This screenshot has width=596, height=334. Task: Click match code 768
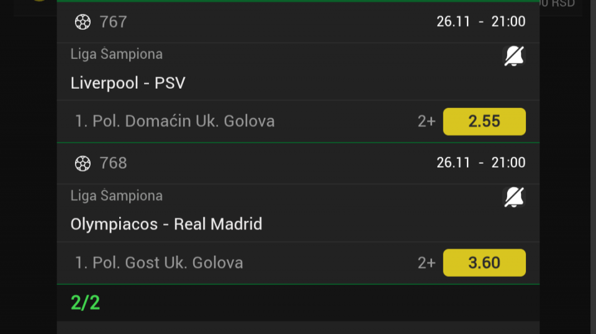click(113, 163)
